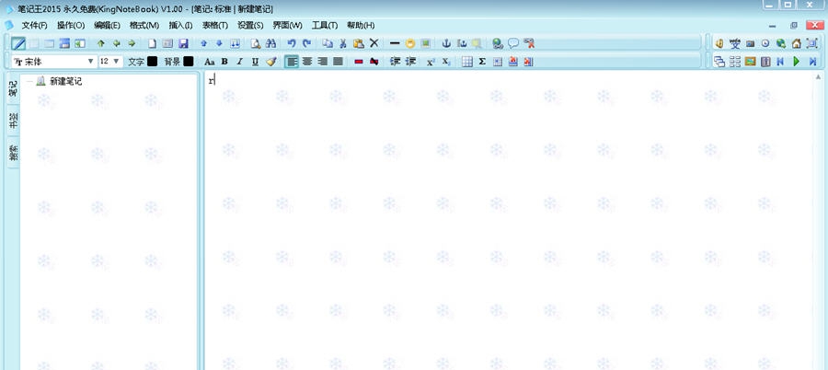The width and height of the screenshot is (828, 370).
Task: Justify text alignment
Action: coord(338,62)
